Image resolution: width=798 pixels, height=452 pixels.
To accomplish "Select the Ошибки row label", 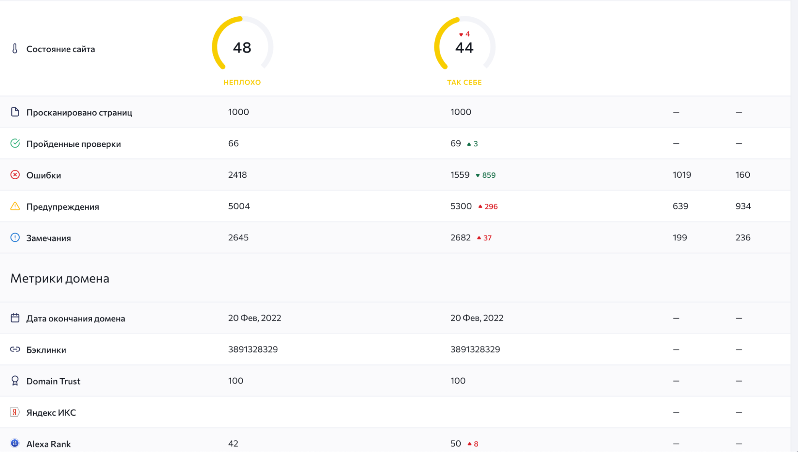I will pos(44,175).
